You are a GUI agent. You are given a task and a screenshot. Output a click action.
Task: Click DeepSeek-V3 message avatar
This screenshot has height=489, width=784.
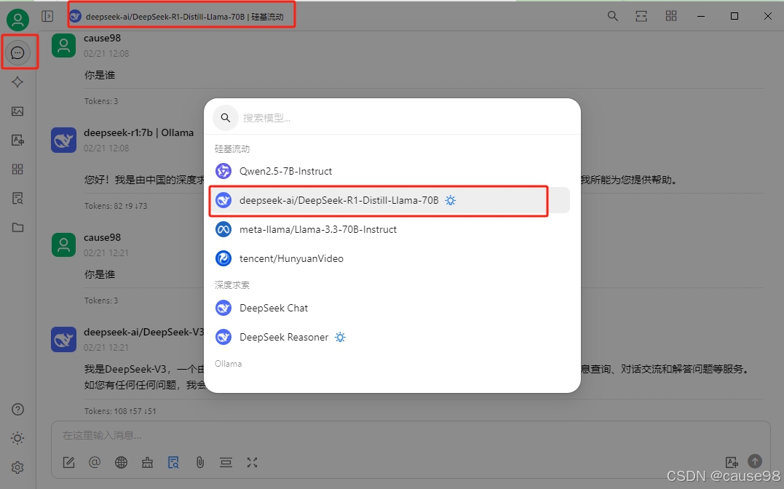[63, 340]
